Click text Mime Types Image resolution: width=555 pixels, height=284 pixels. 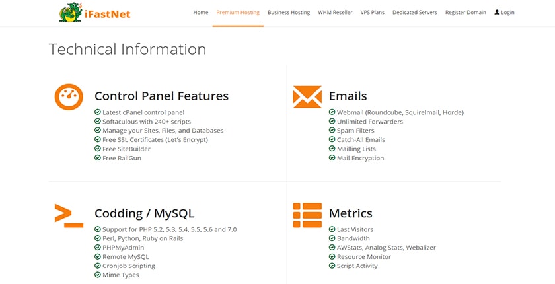[x=121, y=275]
